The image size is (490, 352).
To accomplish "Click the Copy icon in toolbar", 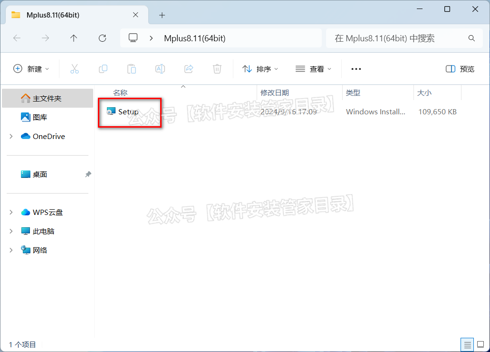I will tap(103, 69).
